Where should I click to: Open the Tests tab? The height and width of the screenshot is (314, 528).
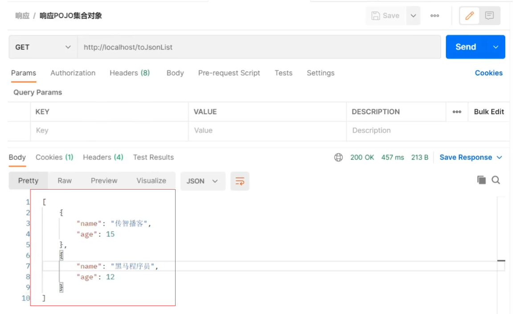click(283, 73)
